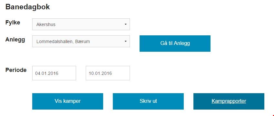Click the Periode field label
274x116 pixels.
click(16, 70)
